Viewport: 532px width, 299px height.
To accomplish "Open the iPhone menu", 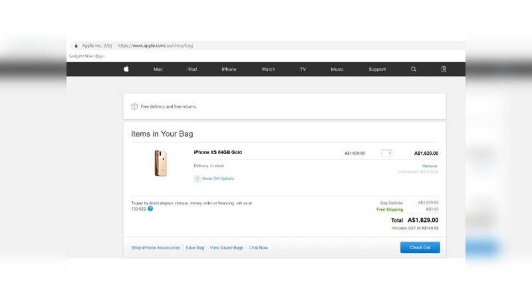I will click(229, 69).
